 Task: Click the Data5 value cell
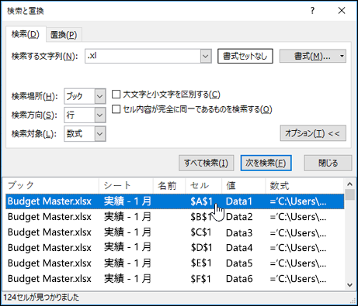point(239,263)
